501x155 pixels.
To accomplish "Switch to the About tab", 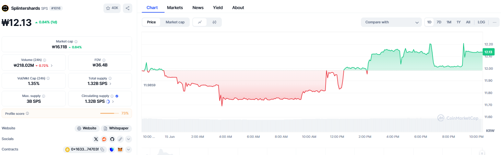I will (238, 7).
